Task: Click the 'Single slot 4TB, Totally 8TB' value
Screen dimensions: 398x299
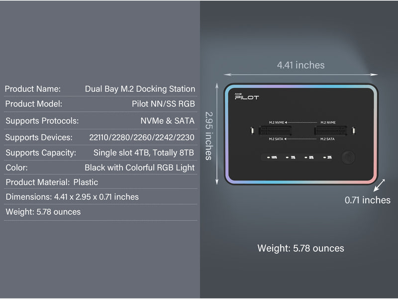Action: pos(144,153)
